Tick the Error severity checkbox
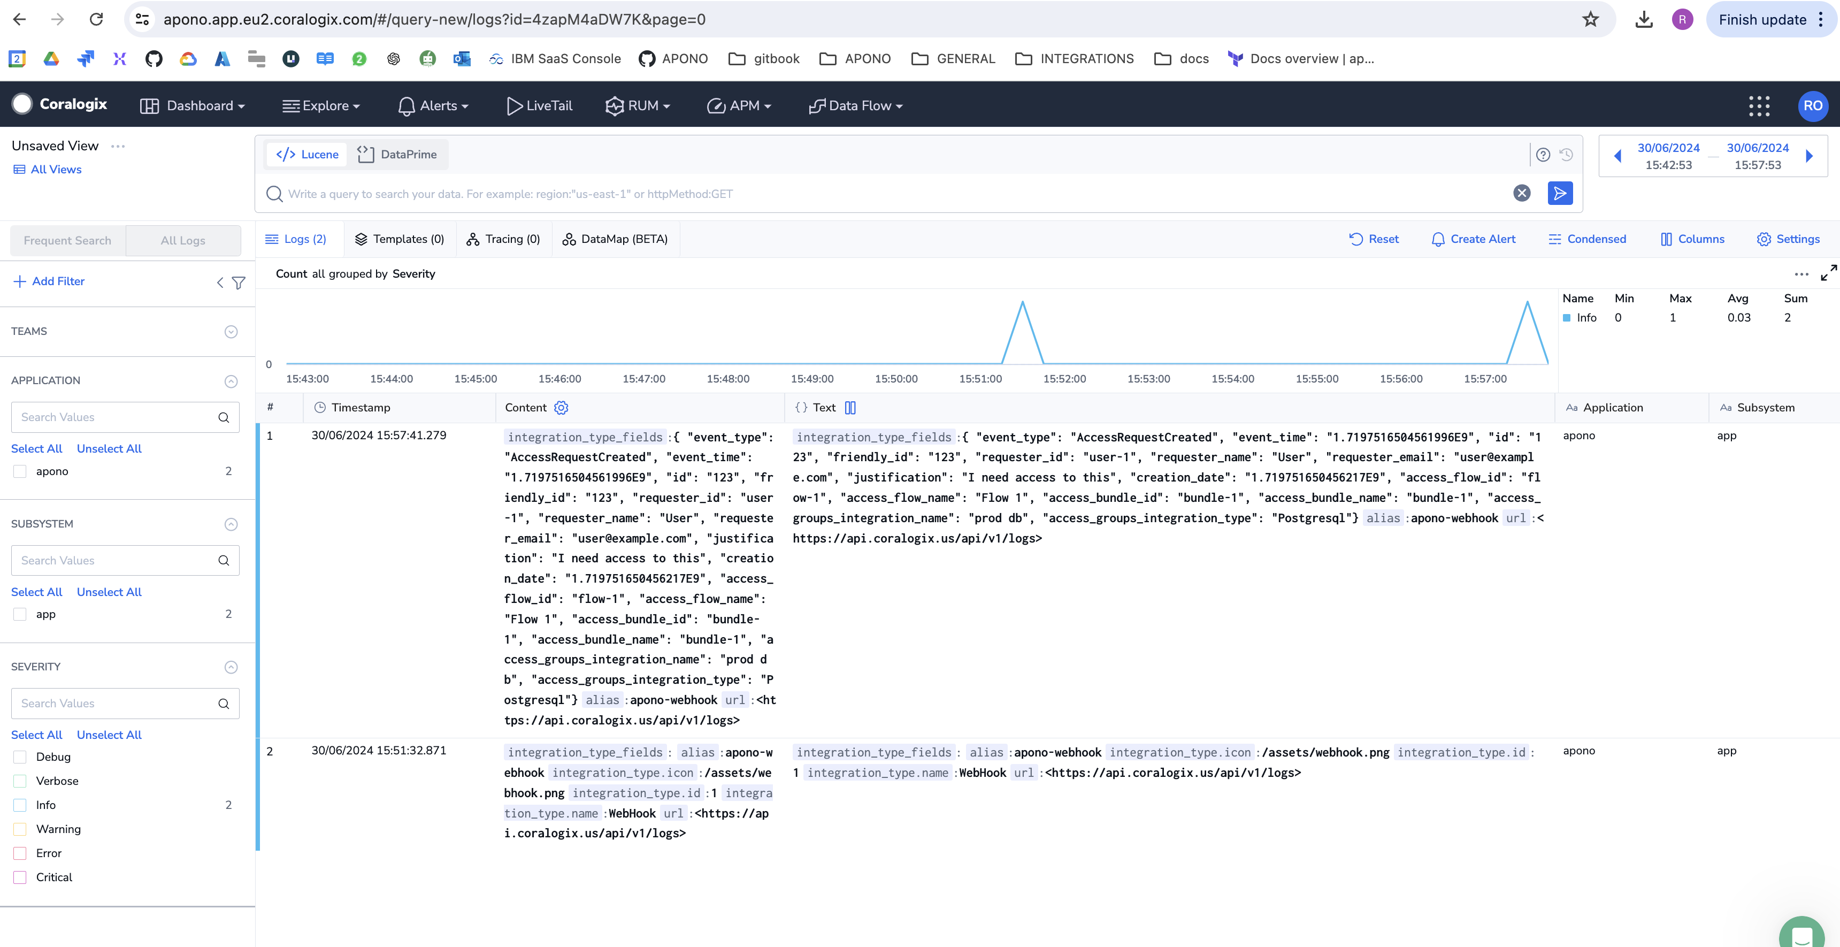This screenshot has height=947, width=1840. tap(20, 853)
